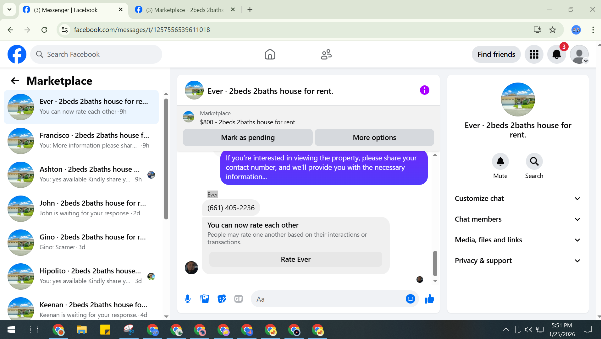The height and width of the screenshot is (339, 601).
Task: Open the Facebook menu grid icon
Action: 534,54
